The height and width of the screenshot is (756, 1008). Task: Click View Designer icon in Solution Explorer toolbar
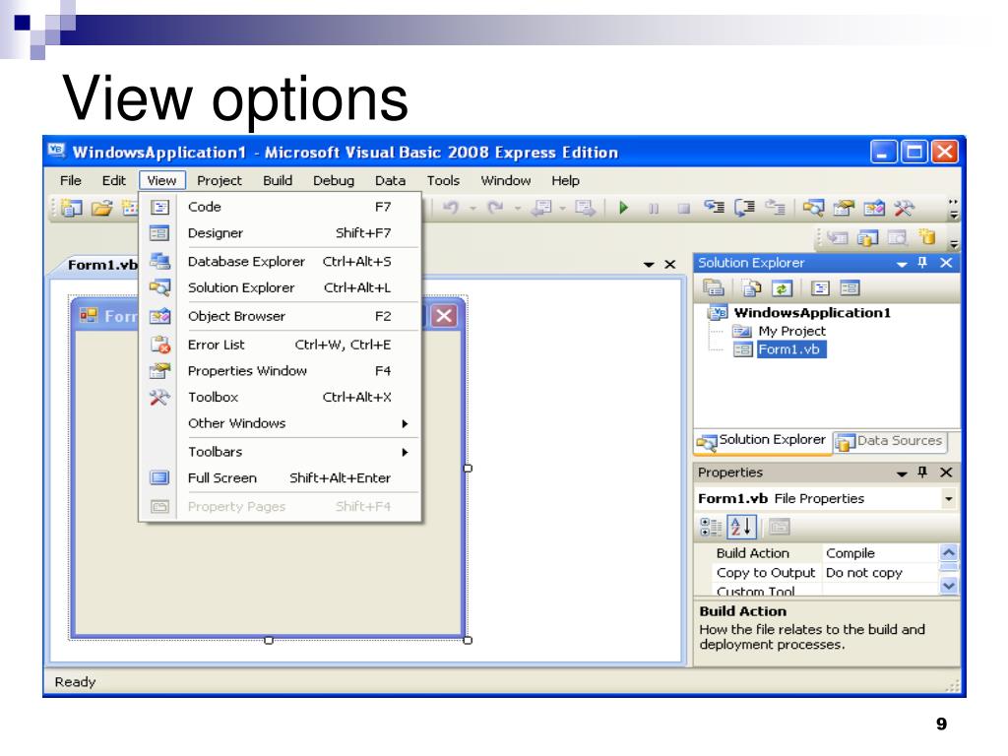850,288
